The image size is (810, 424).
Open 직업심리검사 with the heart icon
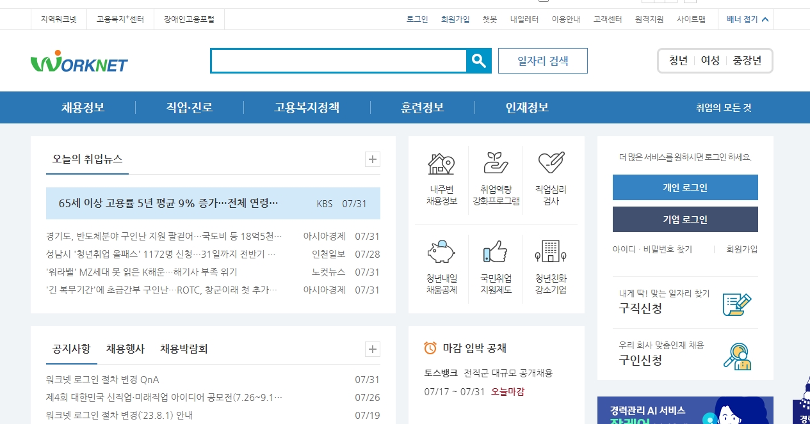tap(551, 171)
